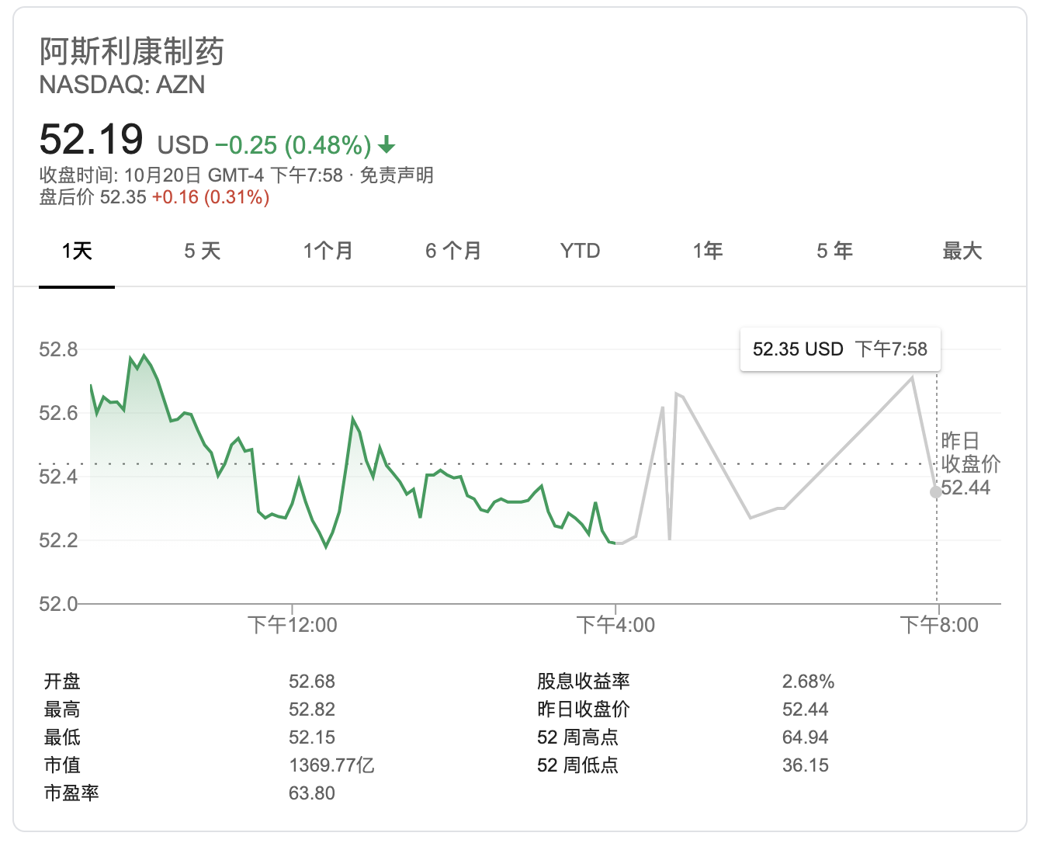Open the 最大 range tab
The width and height of the screenshot is (1040, 843).
pos(962,251)
